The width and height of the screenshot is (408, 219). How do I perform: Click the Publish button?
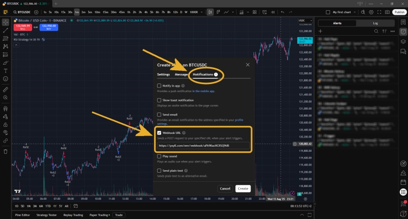tap(399, 12)
